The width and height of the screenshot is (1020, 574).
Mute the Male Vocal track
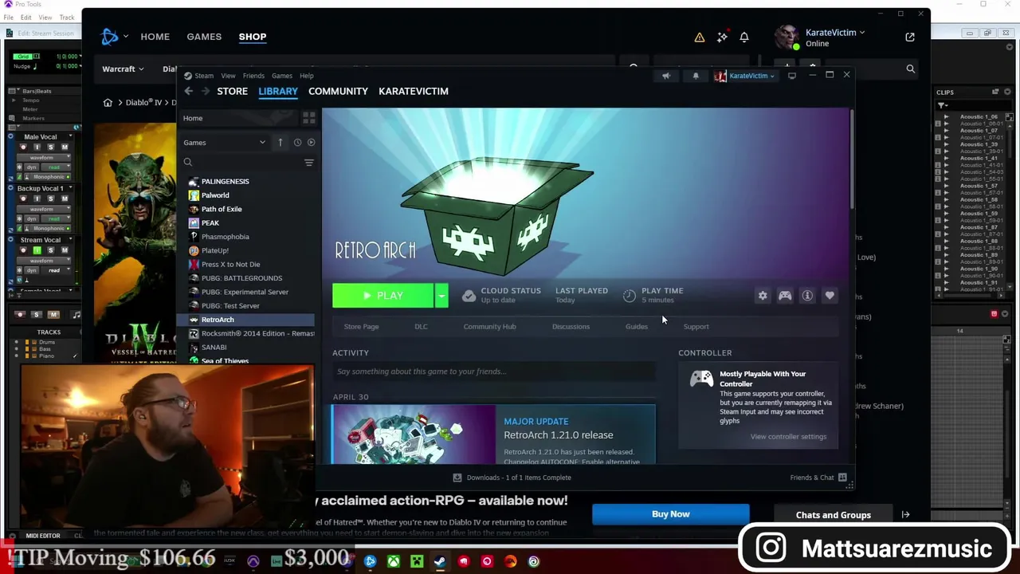[x=65, y=147]
